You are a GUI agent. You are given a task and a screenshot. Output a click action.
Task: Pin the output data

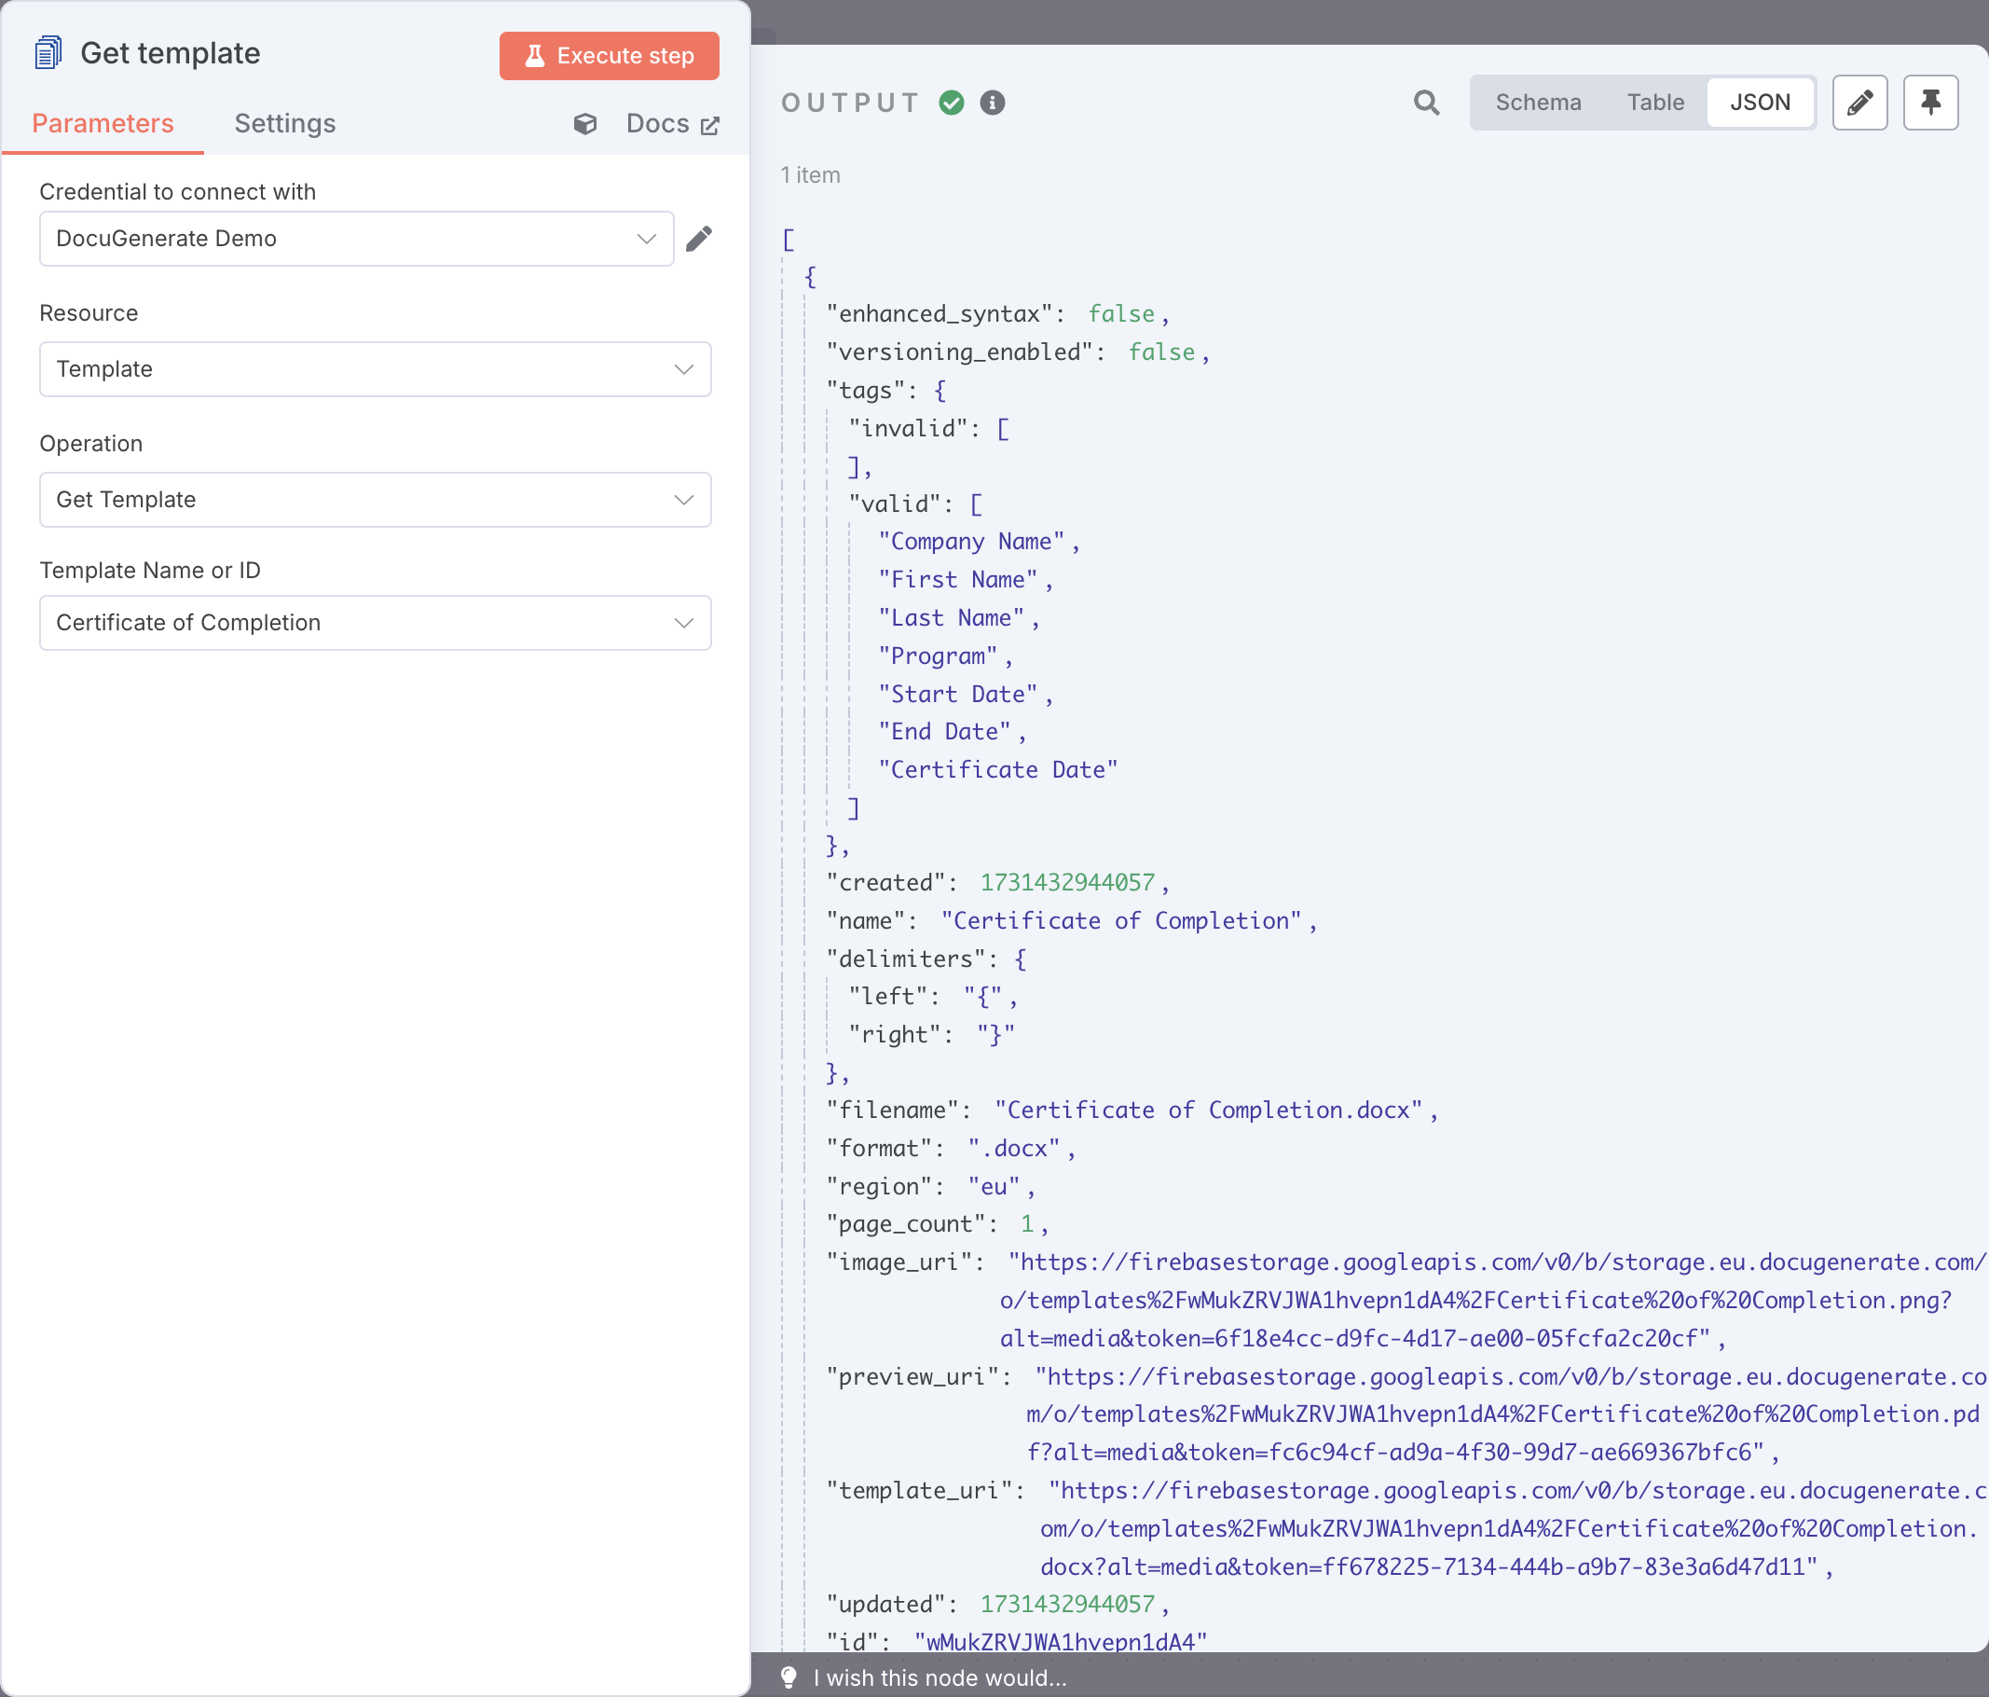pyautogui.click(x=1930, y=103)
